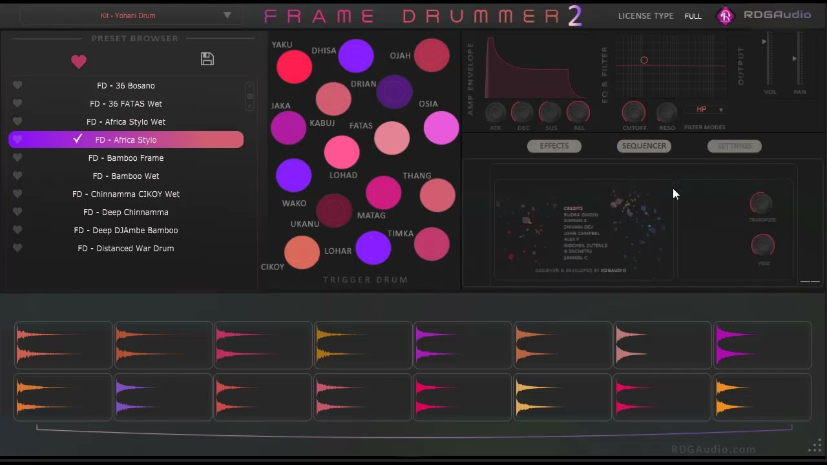Screen dimensions: 827x465
Task: Favorite the FD - Bamboo Frame preset
Action: coord(17,158)
